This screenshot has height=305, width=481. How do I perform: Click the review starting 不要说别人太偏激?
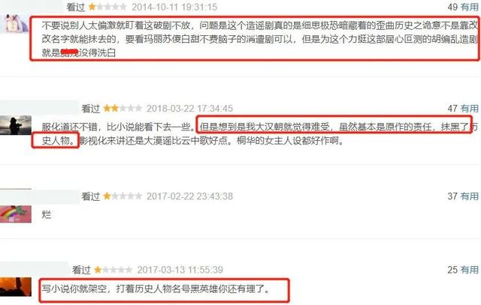pos(259,39)
